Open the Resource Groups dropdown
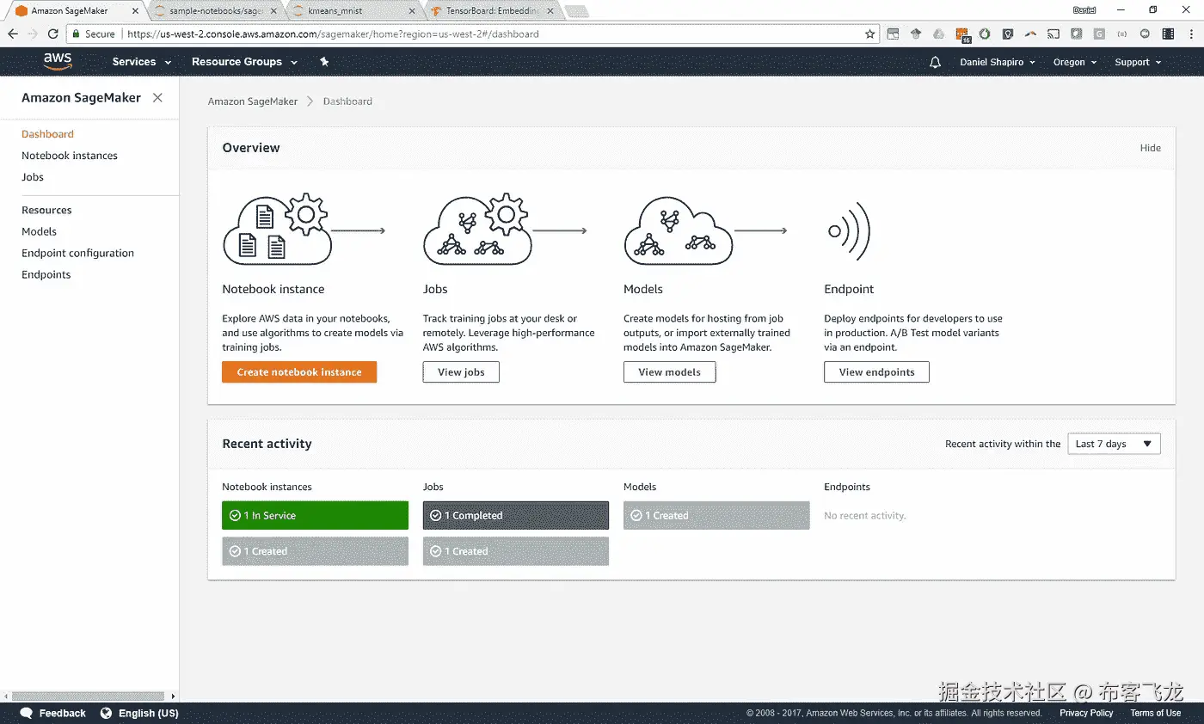 (x=244, y=62)
